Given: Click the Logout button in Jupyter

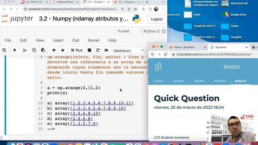Looking at the screenshot, I should [157, 19].
